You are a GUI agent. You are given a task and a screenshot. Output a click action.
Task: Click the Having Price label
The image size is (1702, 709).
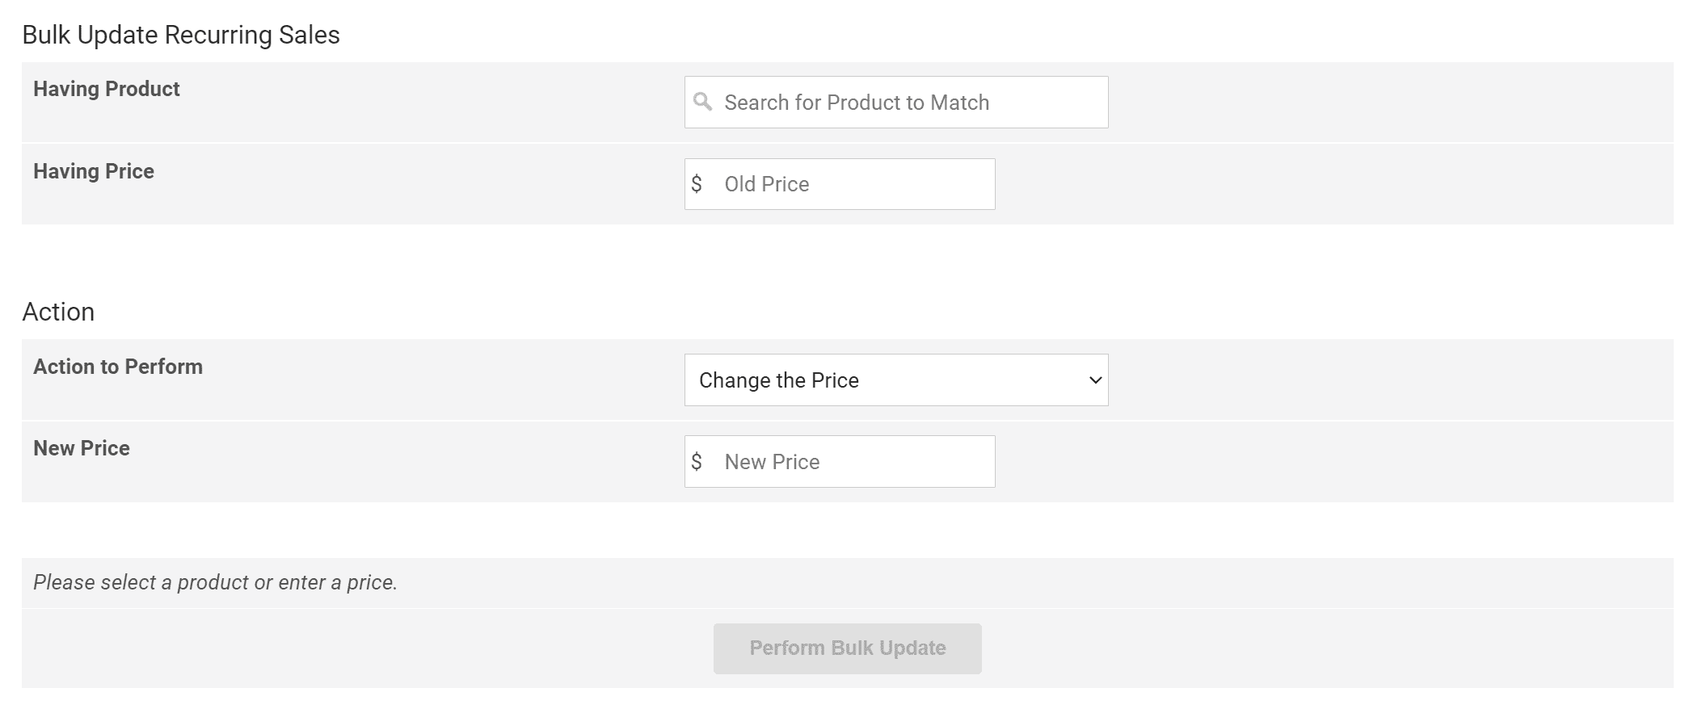coord(94,171)
